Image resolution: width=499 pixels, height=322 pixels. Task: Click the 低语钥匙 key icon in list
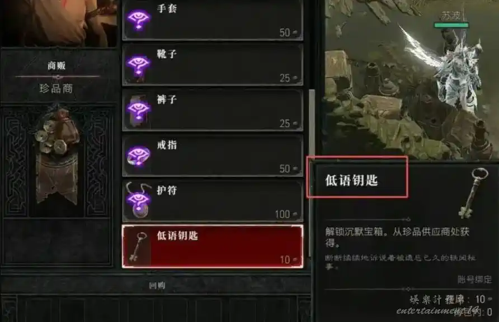138,247
